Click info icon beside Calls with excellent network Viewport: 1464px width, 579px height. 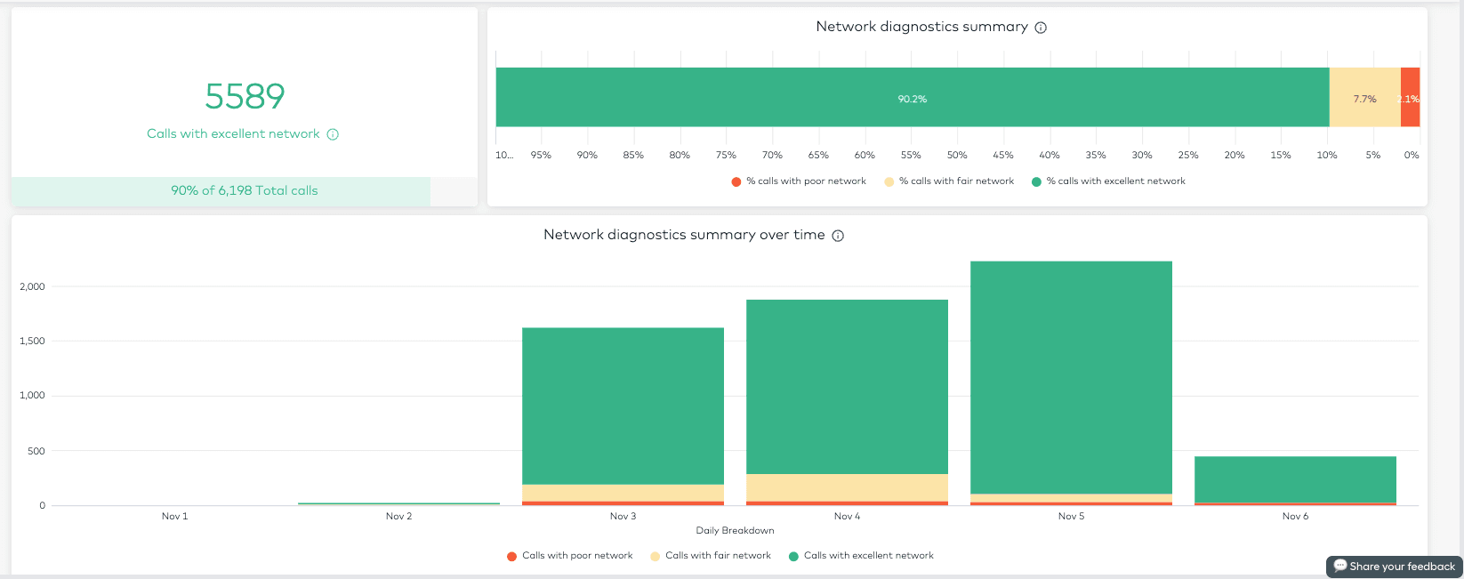tap(333, 134)
